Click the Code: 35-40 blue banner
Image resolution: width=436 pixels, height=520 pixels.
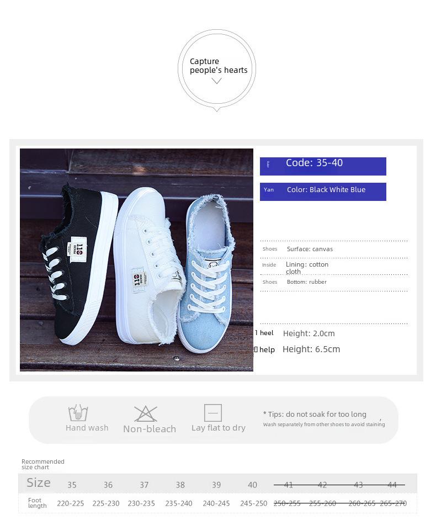click(323, 166)
